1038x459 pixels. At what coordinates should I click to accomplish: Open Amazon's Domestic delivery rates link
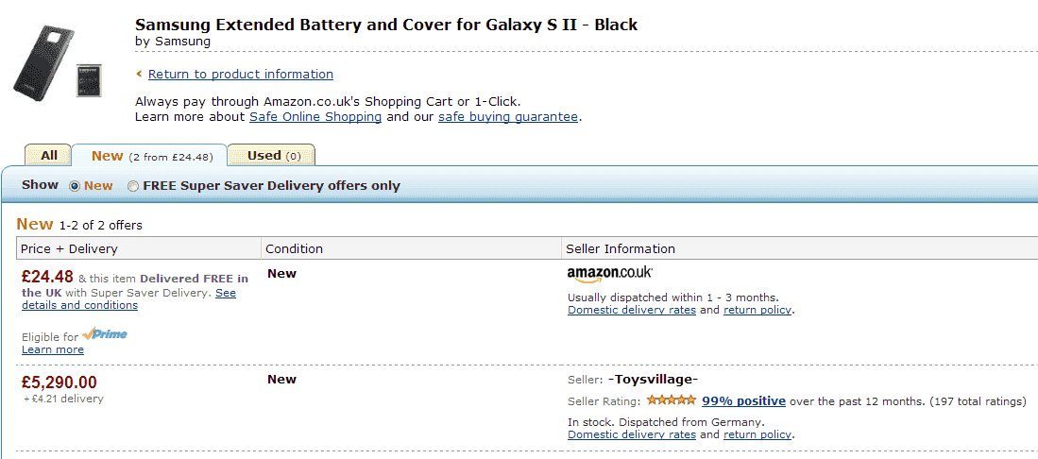pos(632,310)
